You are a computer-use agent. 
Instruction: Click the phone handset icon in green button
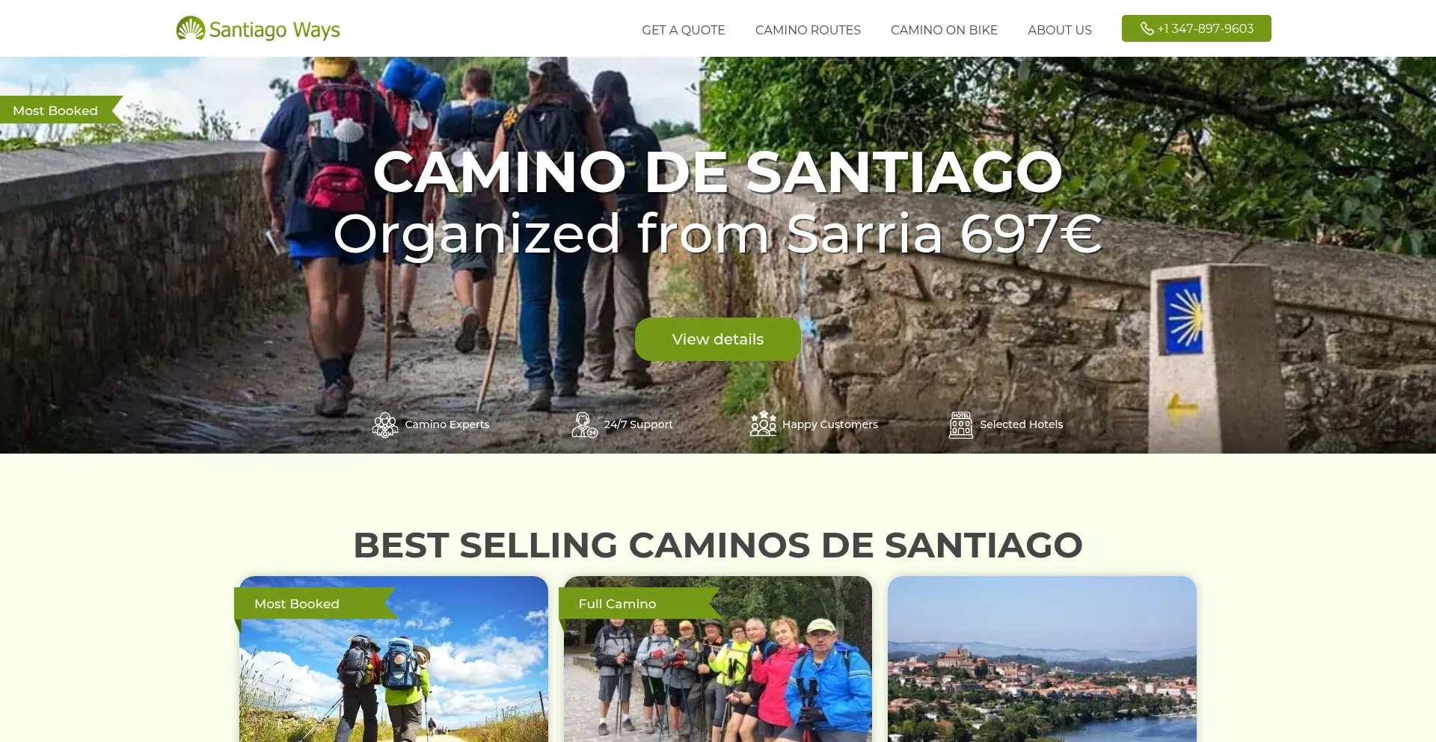(1147, 28)
